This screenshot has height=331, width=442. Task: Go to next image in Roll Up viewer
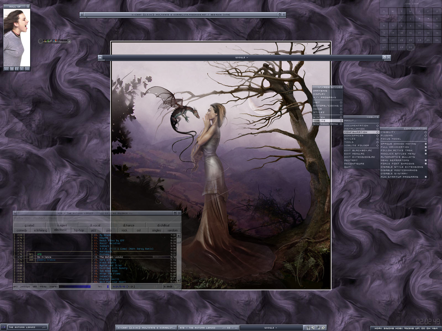pyautogui.click(x=27, y=69)
